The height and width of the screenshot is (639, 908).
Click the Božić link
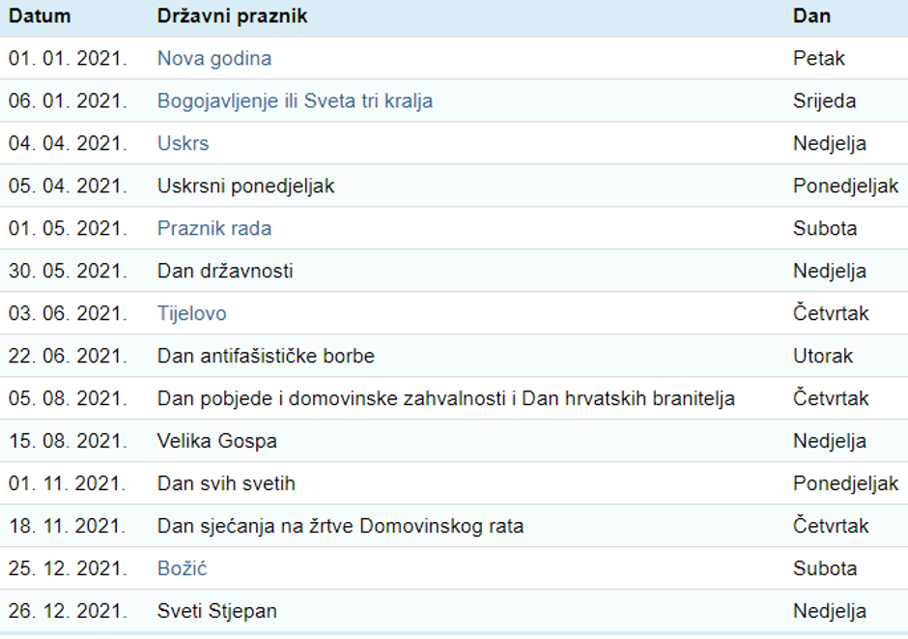182,568
